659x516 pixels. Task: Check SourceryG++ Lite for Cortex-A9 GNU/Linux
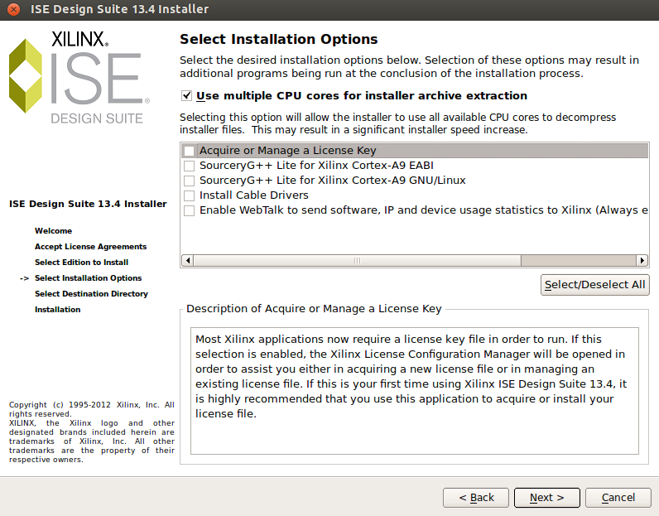coord(190,181)
